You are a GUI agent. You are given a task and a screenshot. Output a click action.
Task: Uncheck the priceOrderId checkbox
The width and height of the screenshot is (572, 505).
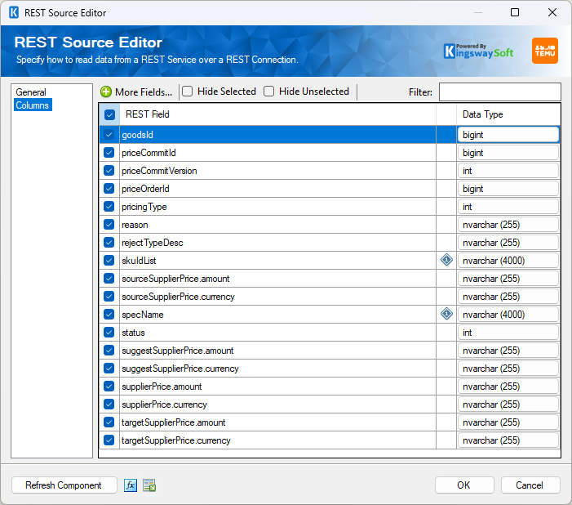click(109, 188)
